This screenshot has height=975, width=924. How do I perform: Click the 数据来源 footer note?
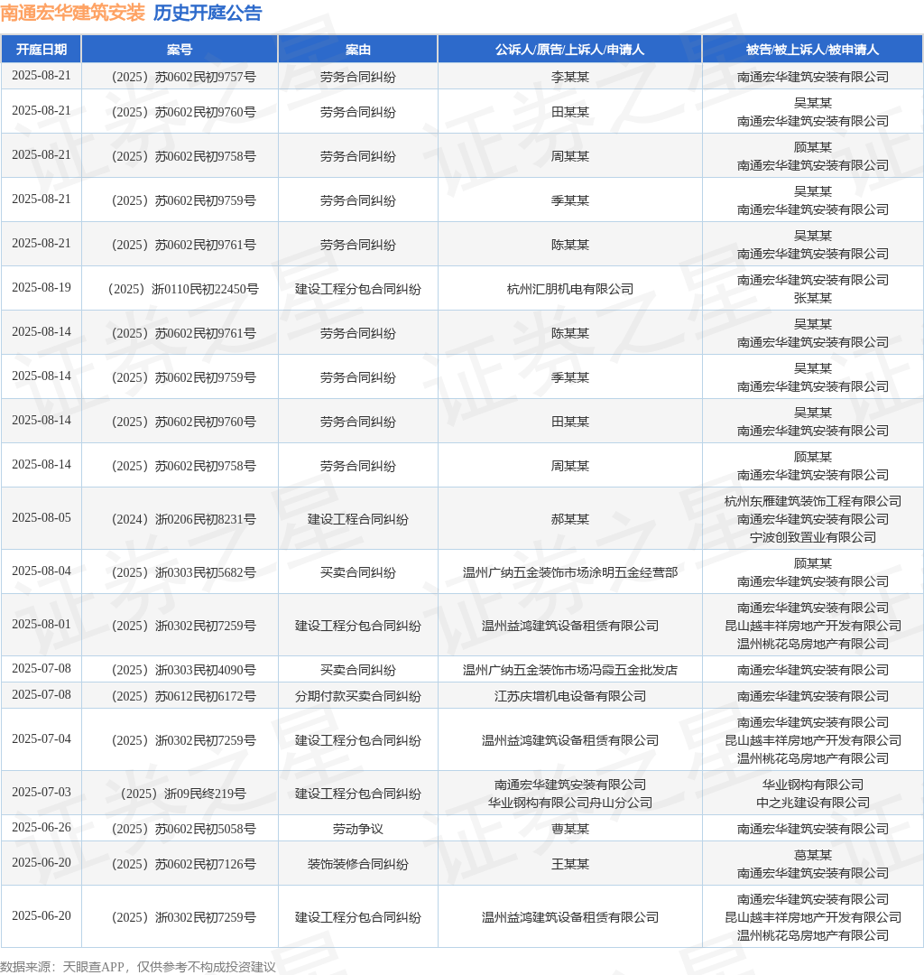click(x=138, y=967)
